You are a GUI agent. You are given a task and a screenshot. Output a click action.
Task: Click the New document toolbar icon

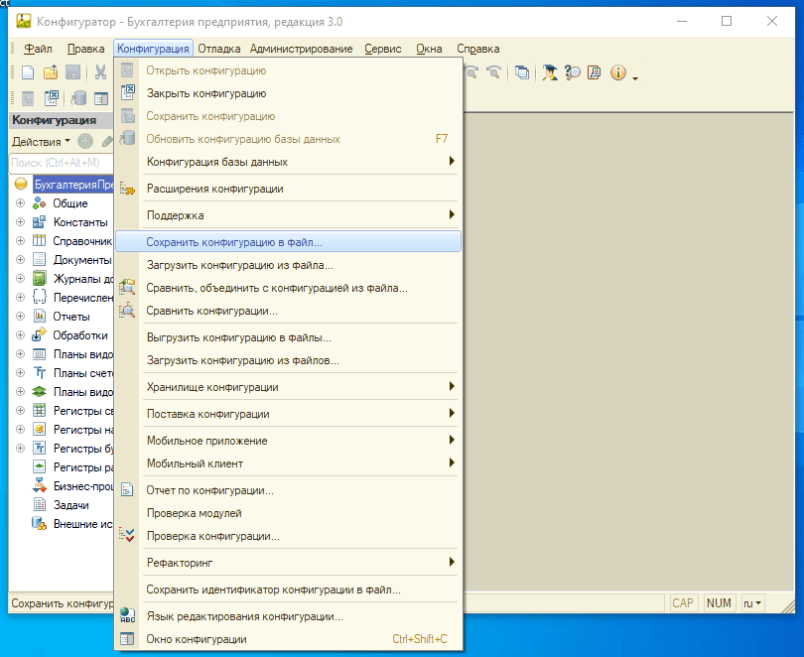point(28,72)
